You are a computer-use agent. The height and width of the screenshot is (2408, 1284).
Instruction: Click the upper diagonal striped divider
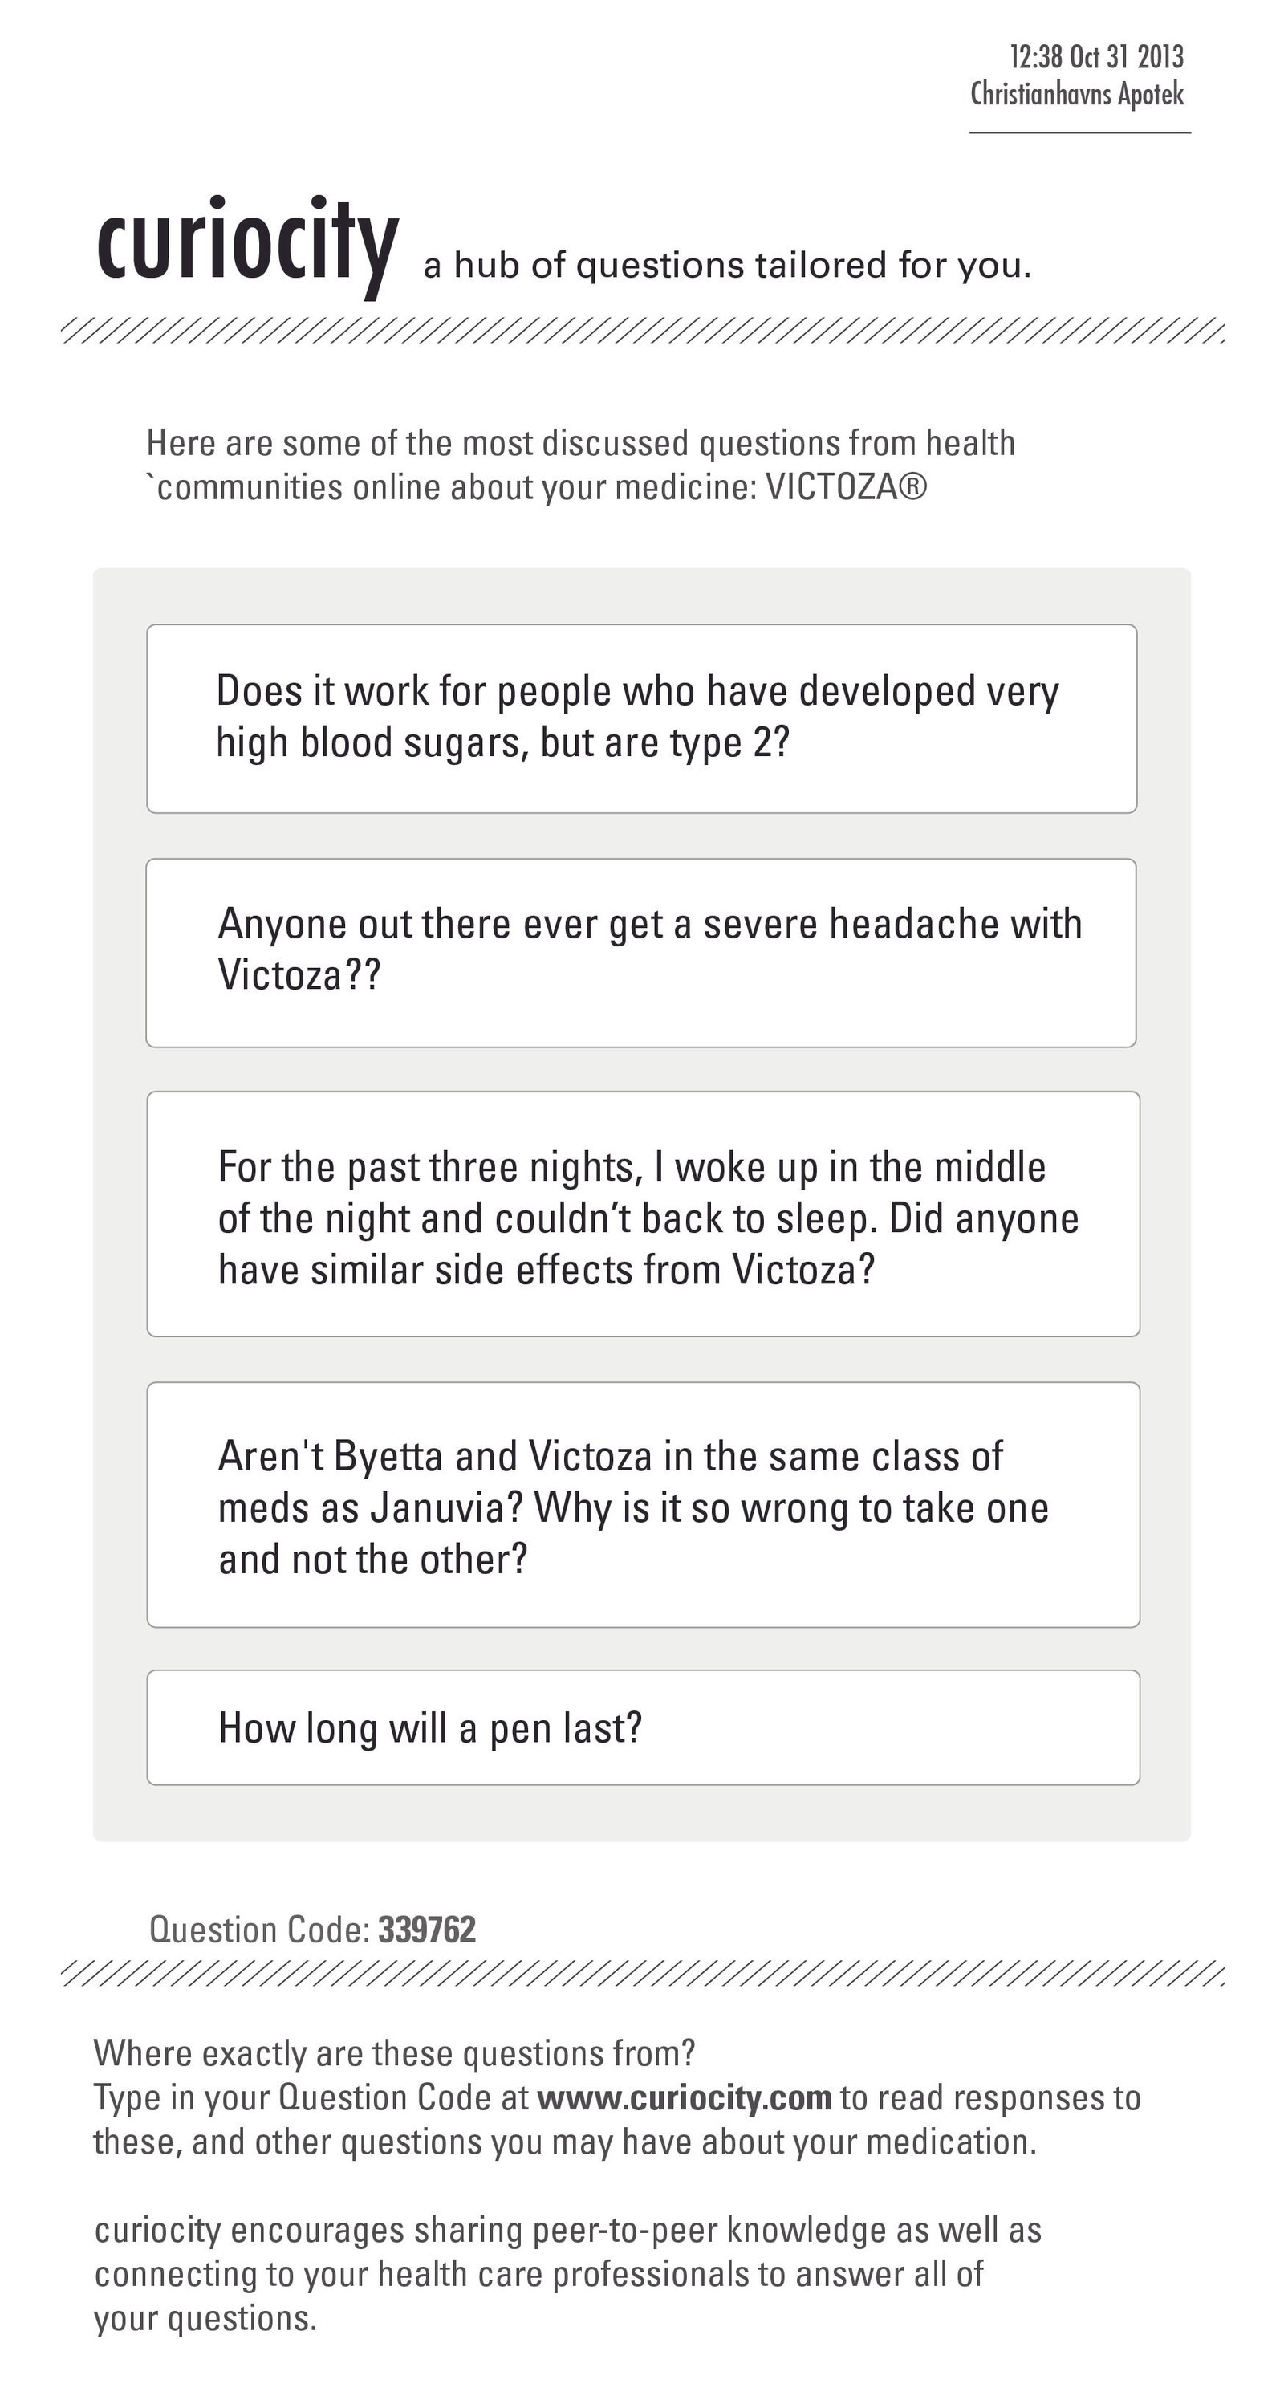coord(643,330)
